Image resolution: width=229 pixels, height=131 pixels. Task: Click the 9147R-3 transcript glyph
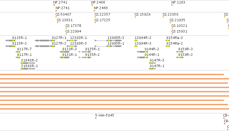[153, 63]
